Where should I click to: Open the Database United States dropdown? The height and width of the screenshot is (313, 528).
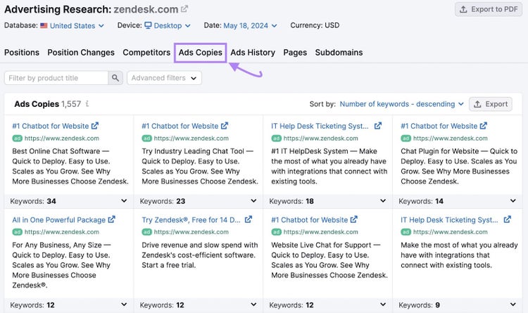coord(73,25)
